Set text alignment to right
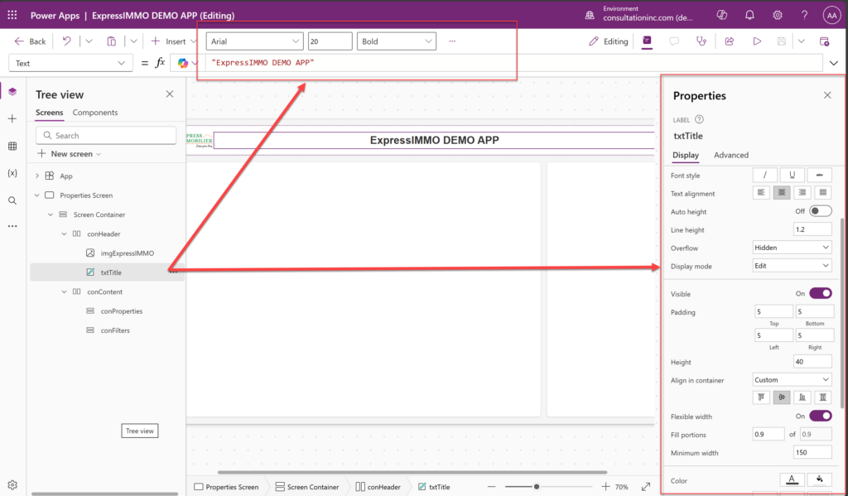The image size is (848, 496). coord(802,193)
